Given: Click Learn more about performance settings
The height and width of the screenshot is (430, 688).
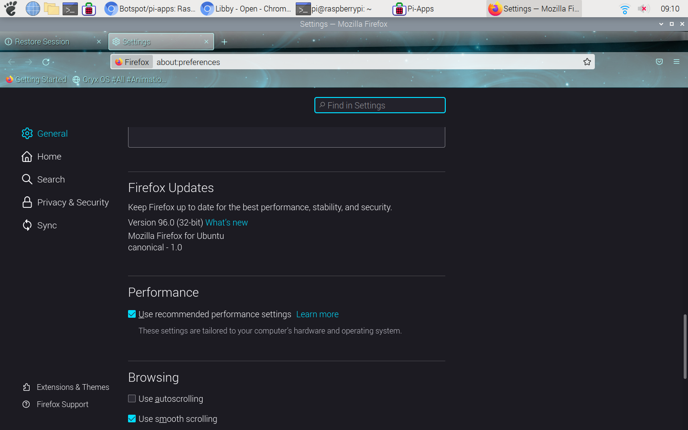Looking at the screenshot, I should [317, 314].
